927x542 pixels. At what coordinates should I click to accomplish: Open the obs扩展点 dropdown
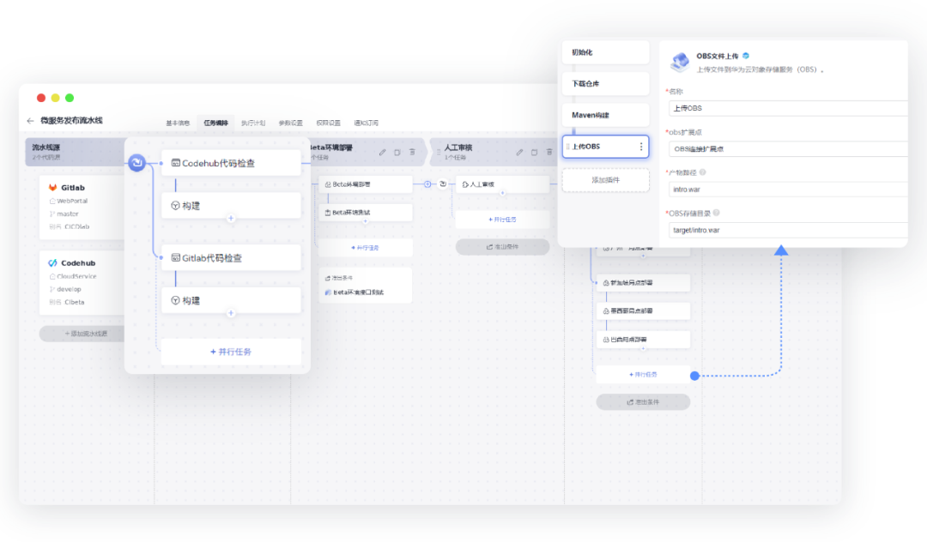pos(788,148)
